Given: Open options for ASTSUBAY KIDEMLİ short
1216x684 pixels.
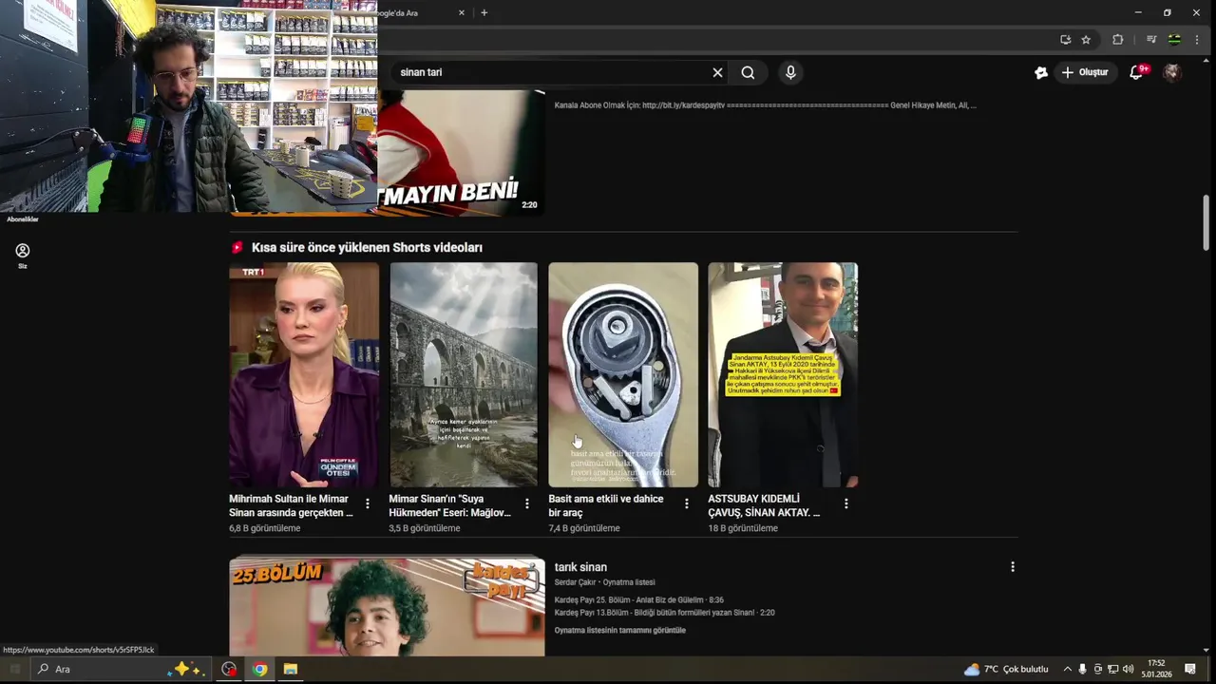Looking at the screenshot, I should 846,503.
